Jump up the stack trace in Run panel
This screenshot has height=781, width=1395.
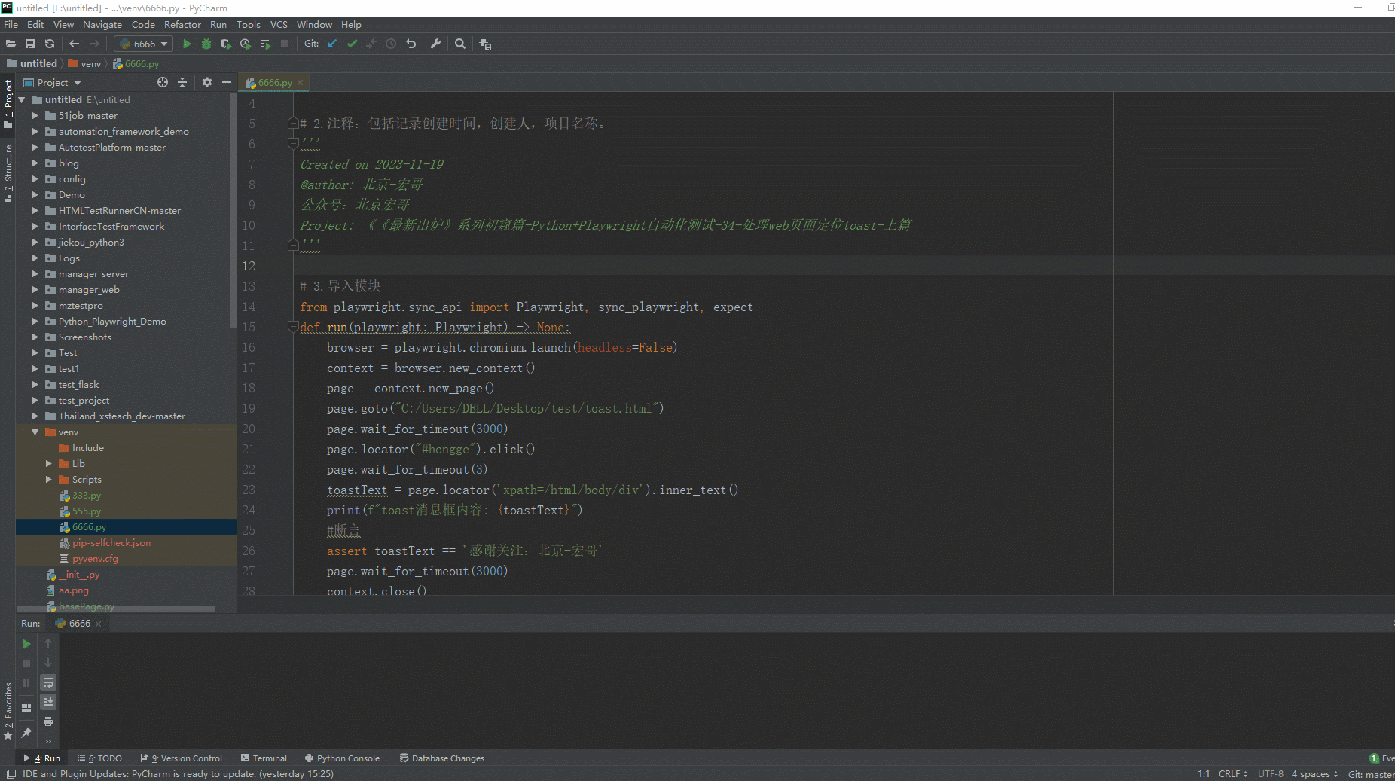click(48, 643)
